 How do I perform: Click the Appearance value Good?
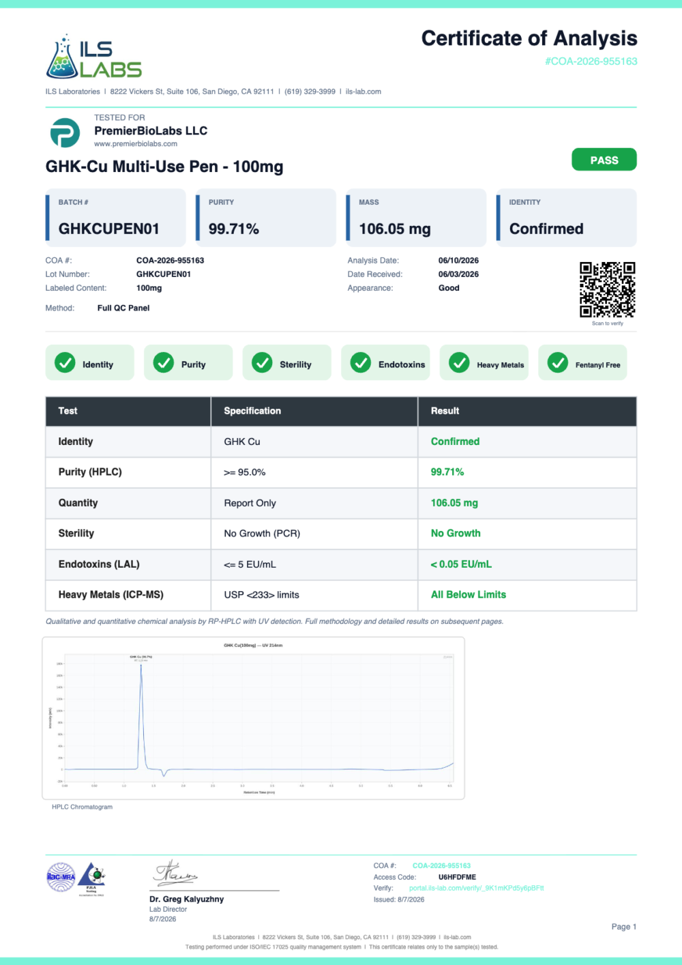[449, 288]
